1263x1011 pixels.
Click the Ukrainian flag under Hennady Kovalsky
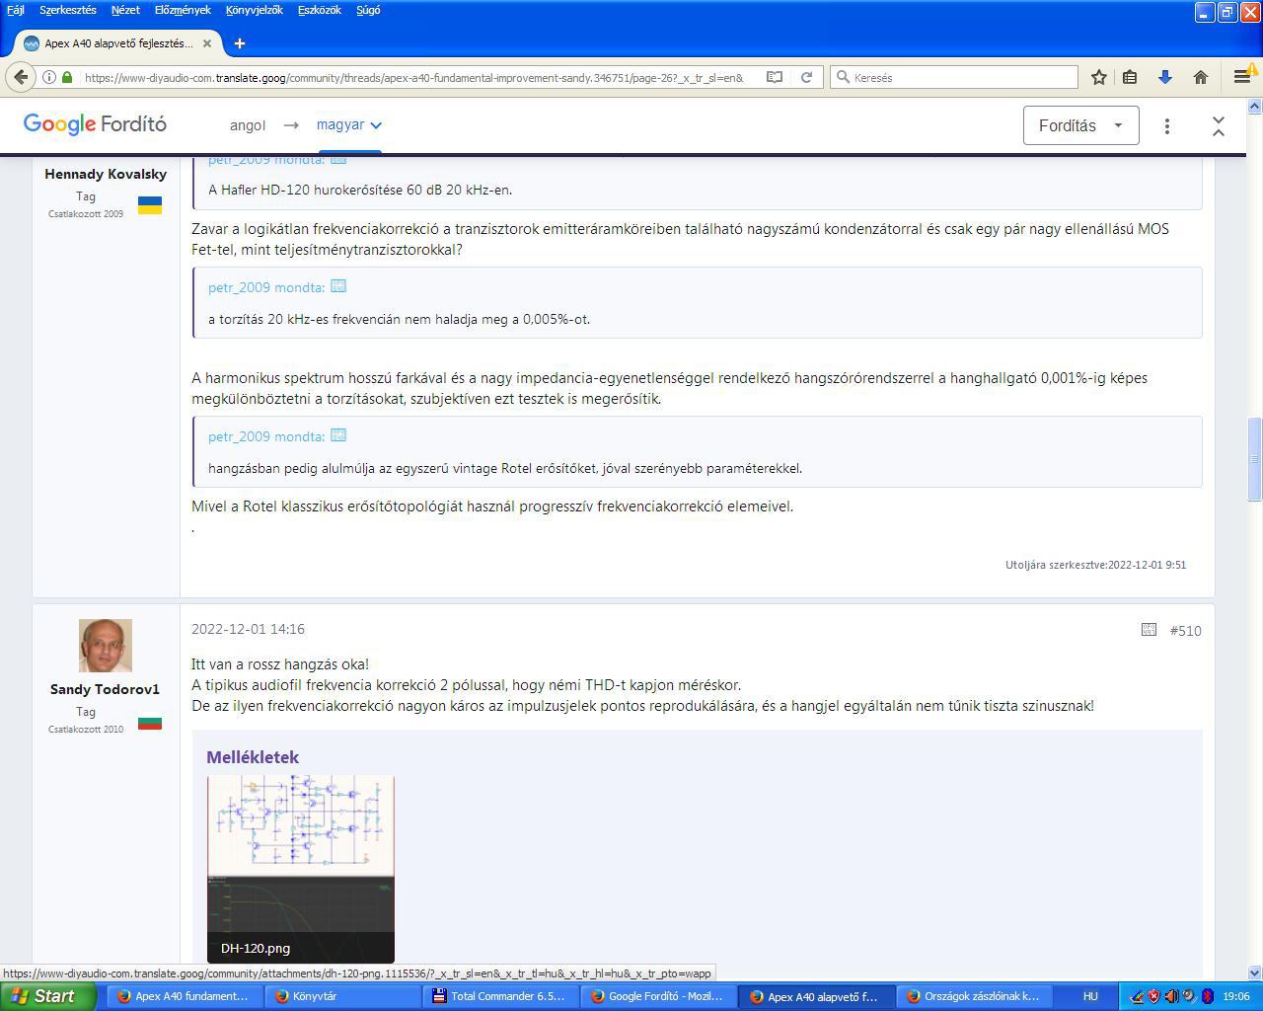tap(150, 204)
